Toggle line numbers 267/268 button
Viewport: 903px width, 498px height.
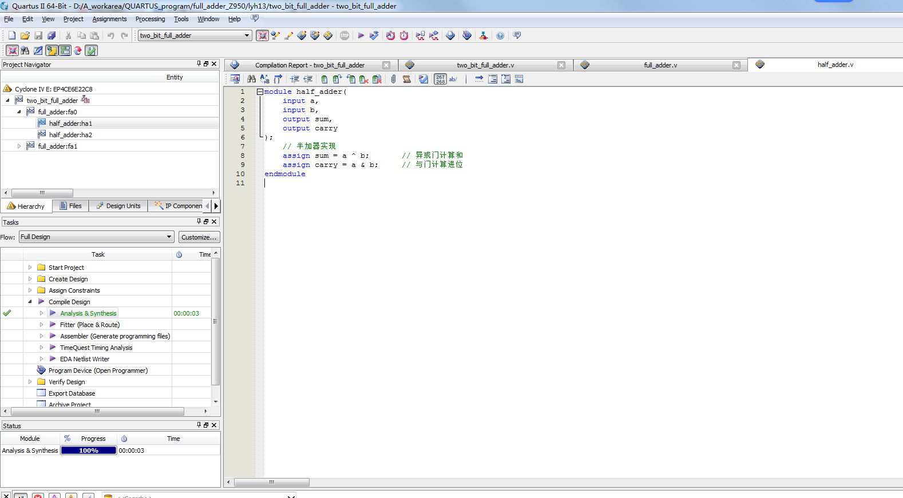coord(440,79)
